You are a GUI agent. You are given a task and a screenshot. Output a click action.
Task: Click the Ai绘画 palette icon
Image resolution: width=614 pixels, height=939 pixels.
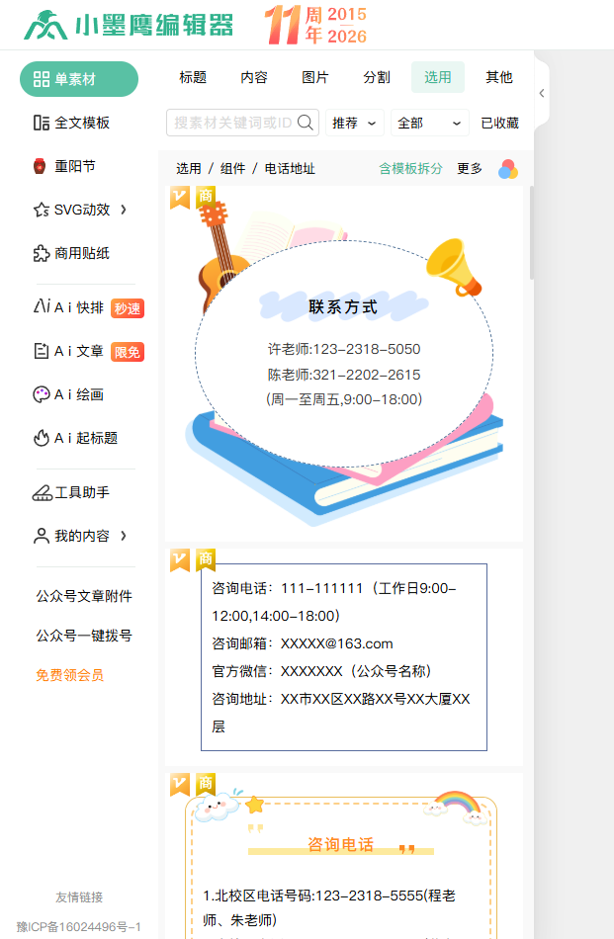point(41,394)
